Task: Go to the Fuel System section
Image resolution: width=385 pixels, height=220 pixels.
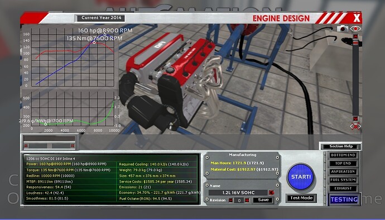Action: 343,180
